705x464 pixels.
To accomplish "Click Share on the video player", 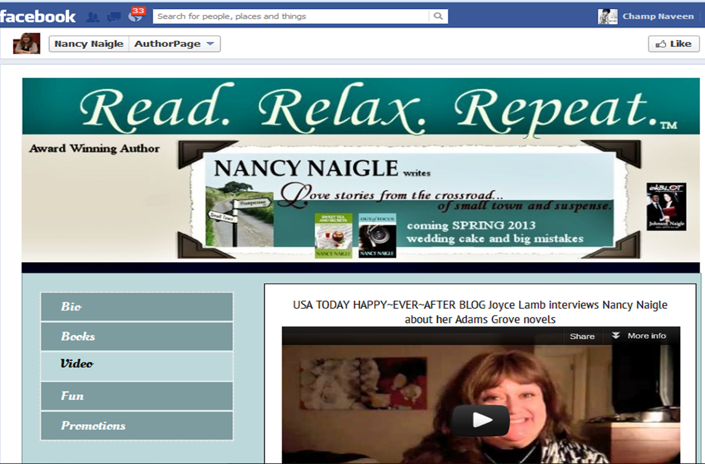I will (x=582, y=336).
